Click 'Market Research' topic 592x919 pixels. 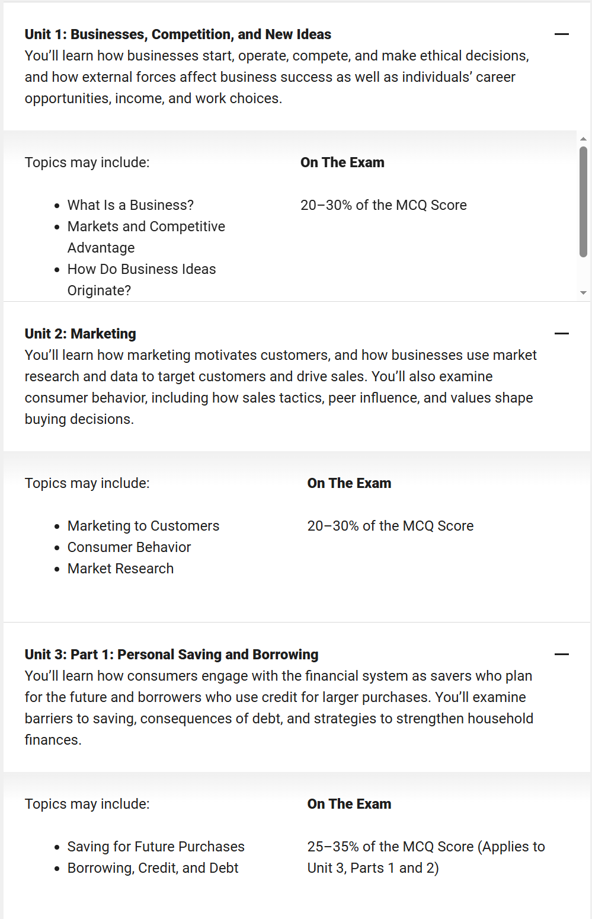(x=121, y=569)
